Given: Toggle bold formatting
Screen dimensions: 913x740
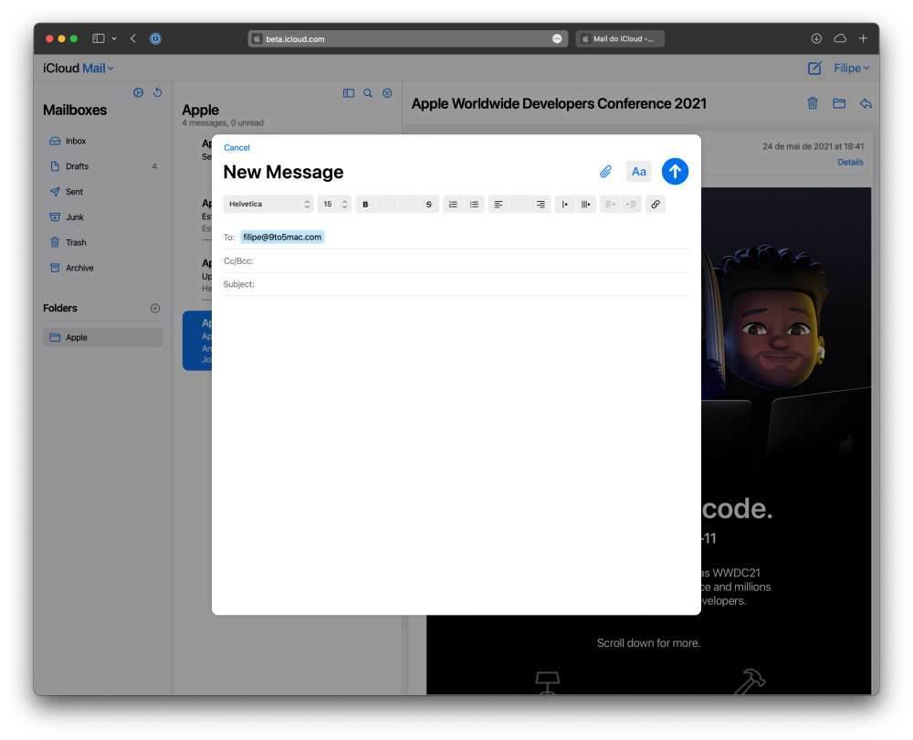Looking at the screenshot, I should click(x=365, y=204).
